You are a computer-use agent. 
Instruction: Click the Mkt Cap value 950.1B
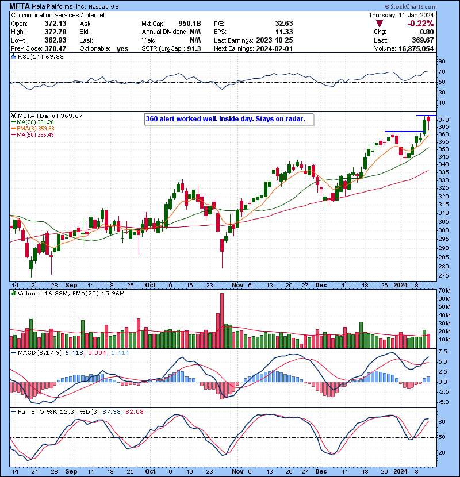[x=190, y=24]
